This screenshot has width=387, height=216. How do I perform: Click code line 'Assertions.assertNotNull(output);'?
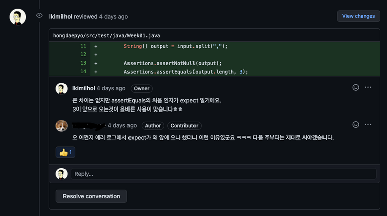tap(172, 63)
